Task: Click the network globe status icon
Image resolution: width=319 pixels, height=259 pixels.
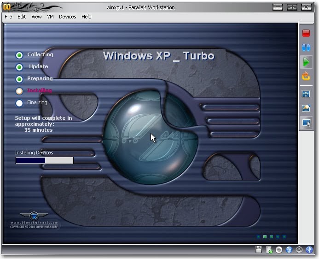Action: coord(289,250)
